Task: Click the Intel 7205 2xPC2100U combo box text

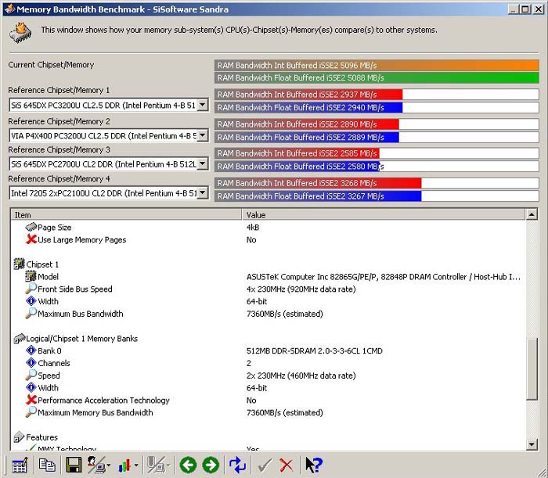Action: 103,193
